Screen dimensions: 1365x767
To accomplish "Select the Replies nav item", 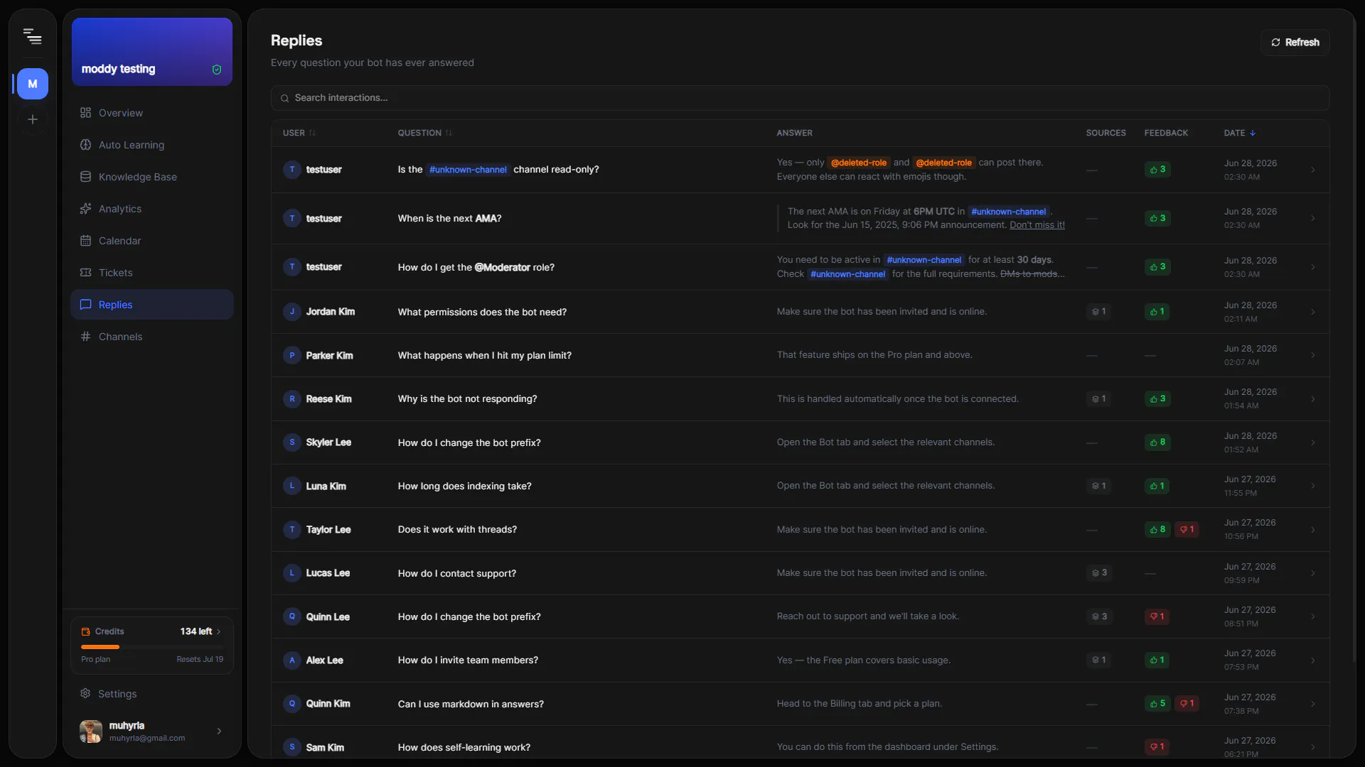I will (152, 305).
